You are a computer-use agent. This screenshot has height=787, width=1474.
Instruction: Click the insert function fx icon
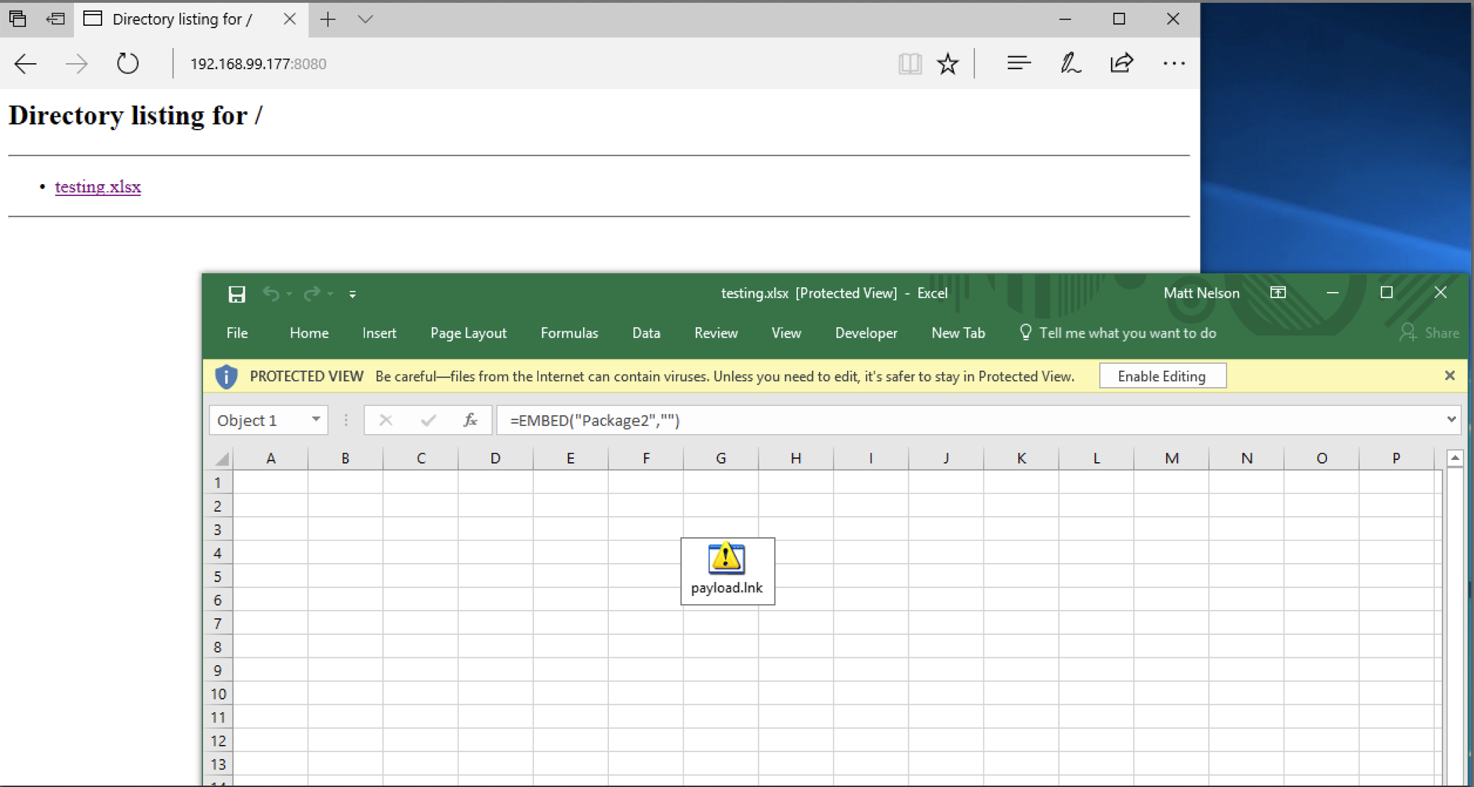pyautogui.click(x=470, y=420)
